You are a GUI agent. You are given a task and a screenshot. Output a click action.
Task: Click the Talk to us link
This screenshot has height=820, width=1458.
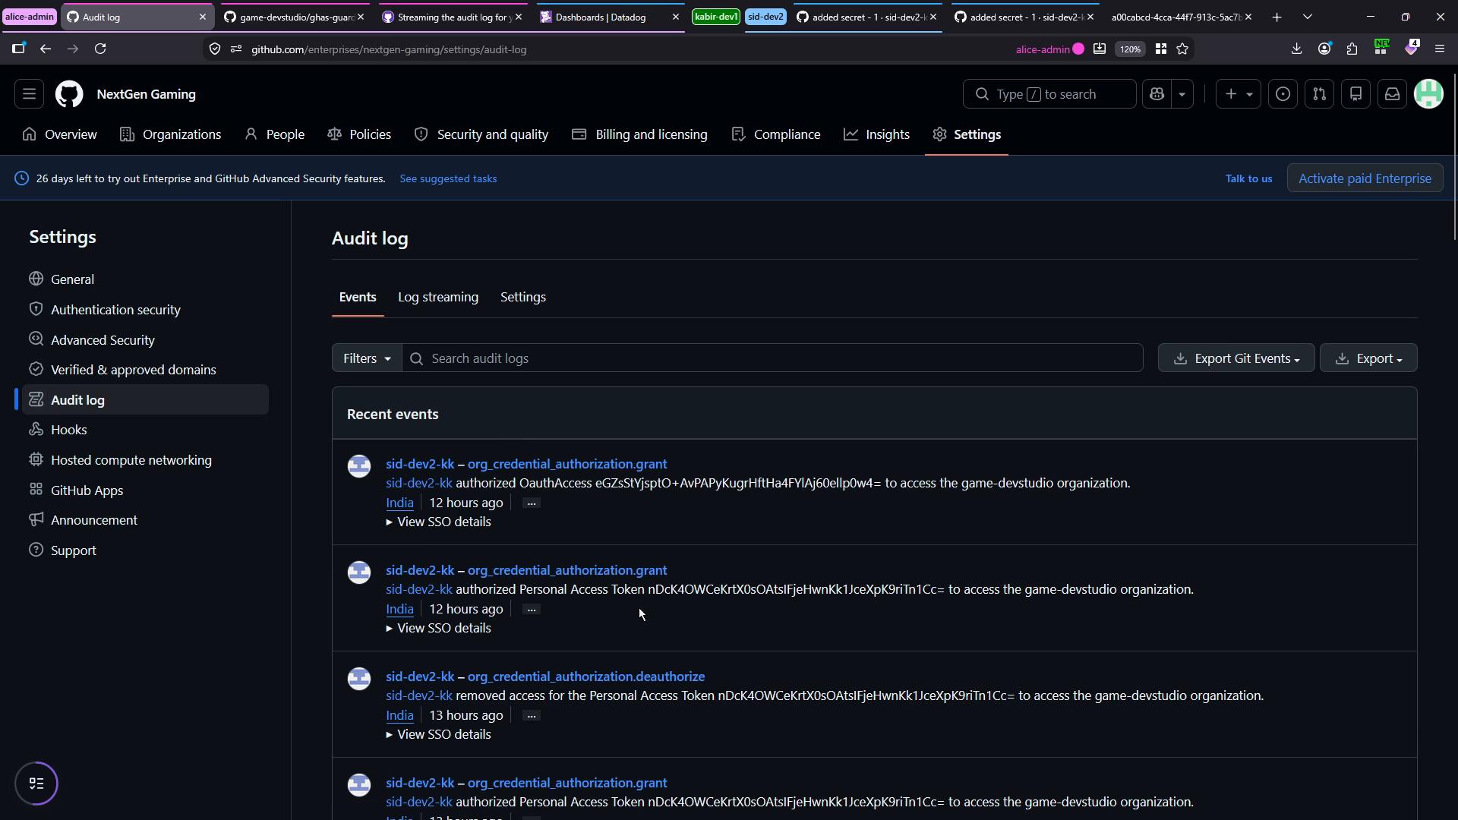click(x=1248, y=178)
